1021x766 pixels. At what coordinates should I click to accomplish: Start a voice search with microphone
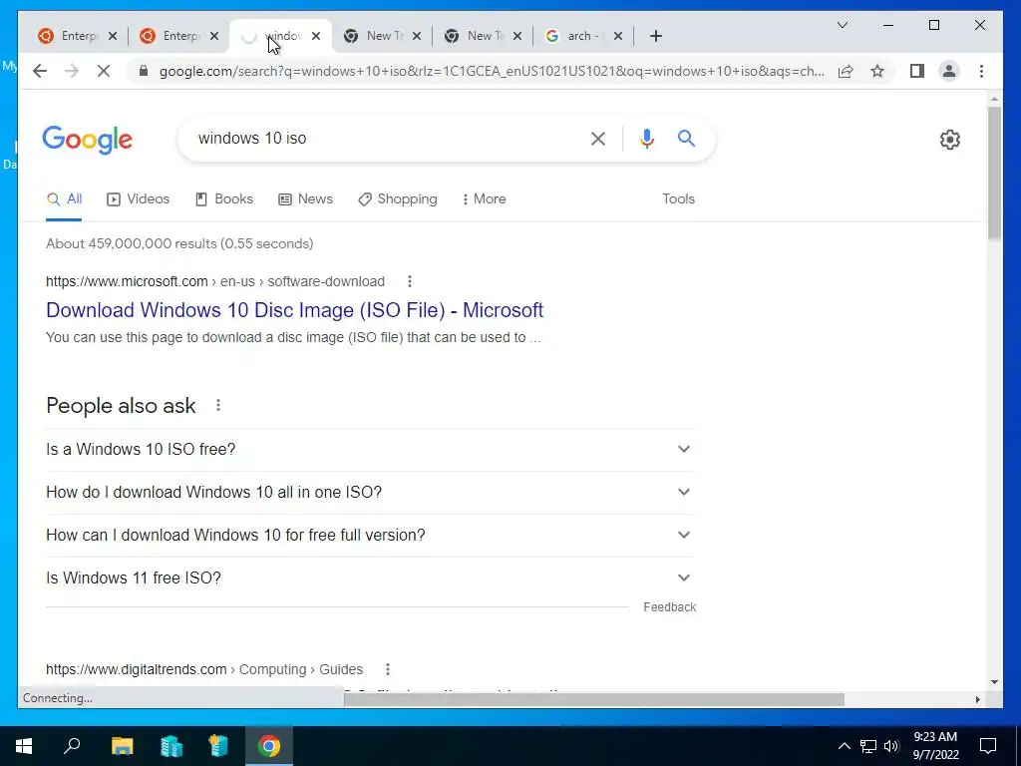pyautogui.click(x=646, y=138)
